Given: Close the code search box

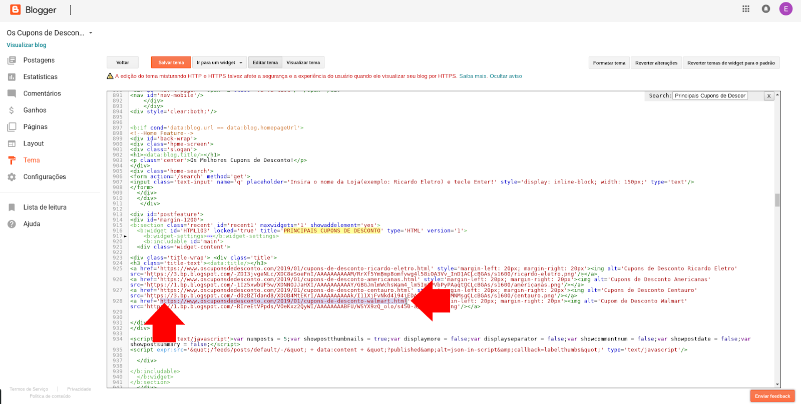Looking at the screenshot, I should (769, 96).
